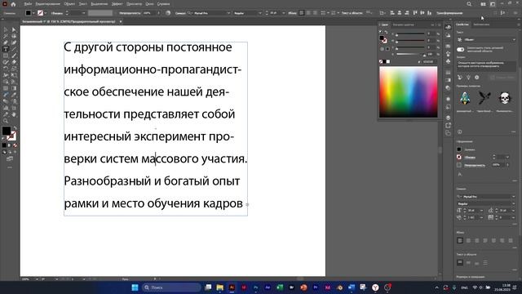This screenshot has width=522, height=294.
Task: Select the Direct Selection (white arrow) tool
Action: 14,30
